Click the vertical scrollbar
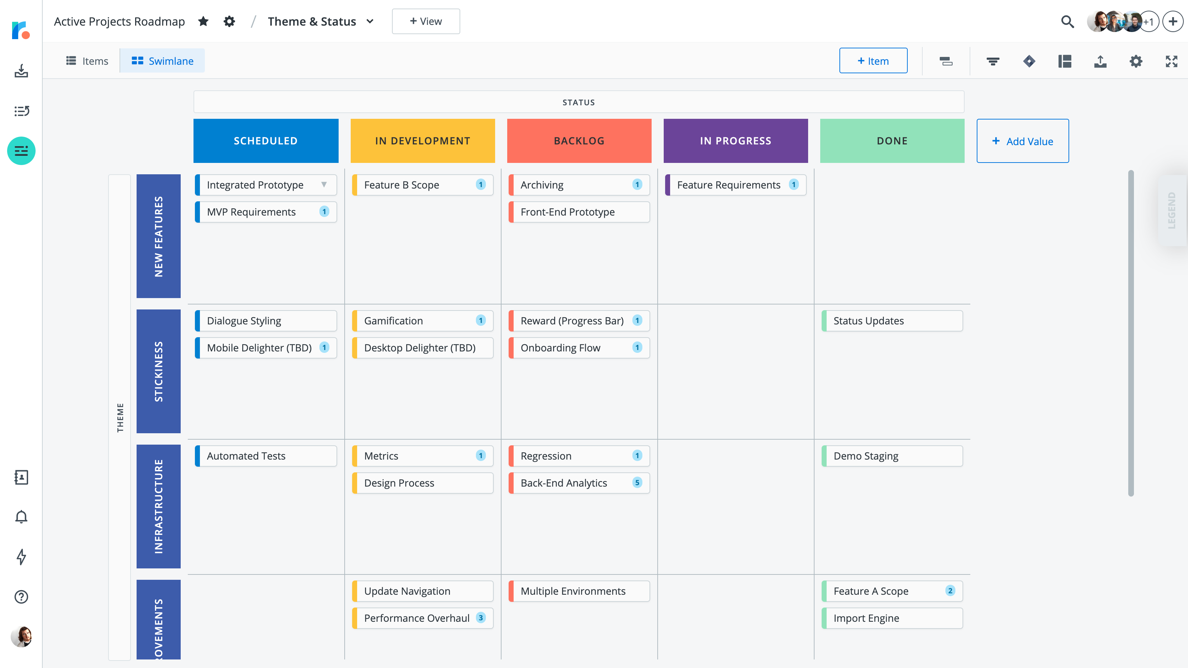The width and height of the screenshot is (1188, 668). (x=1131, y=333)
